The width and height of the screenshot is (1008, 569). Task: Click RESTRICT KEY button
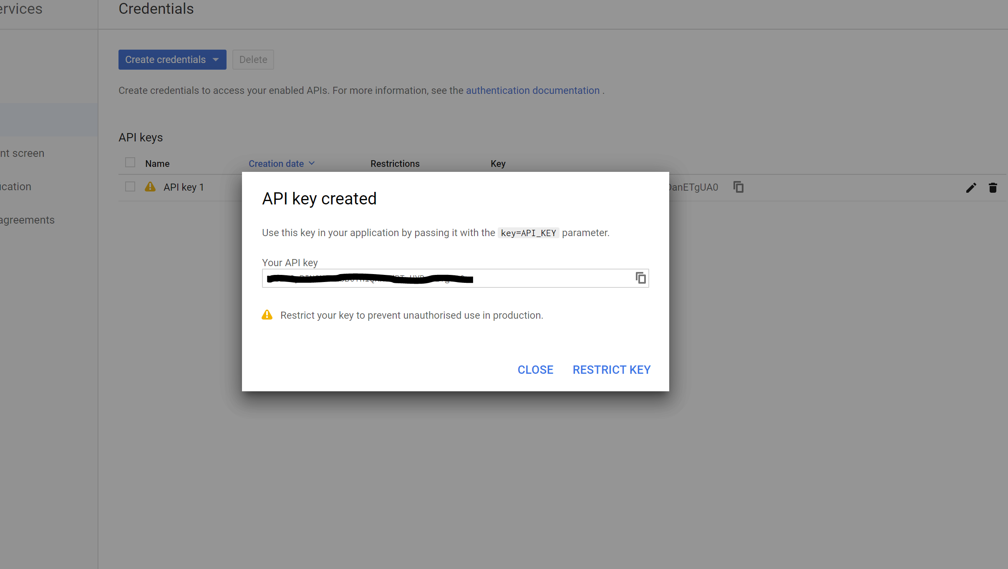click(x=611, y=370)
